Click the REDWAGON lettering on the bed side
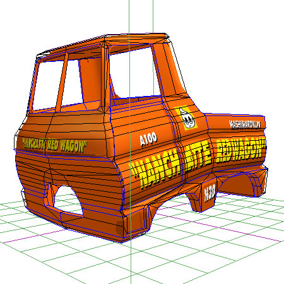Image resolution: width=284 pixels, height=284 pixels. tap(240, 150)
